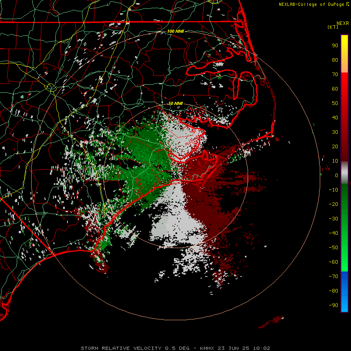Viewport: 351px width, 351px height.
Task: Click the -90 value on the velocity scale
Action: pyautogui.click(x=333, y=305)
